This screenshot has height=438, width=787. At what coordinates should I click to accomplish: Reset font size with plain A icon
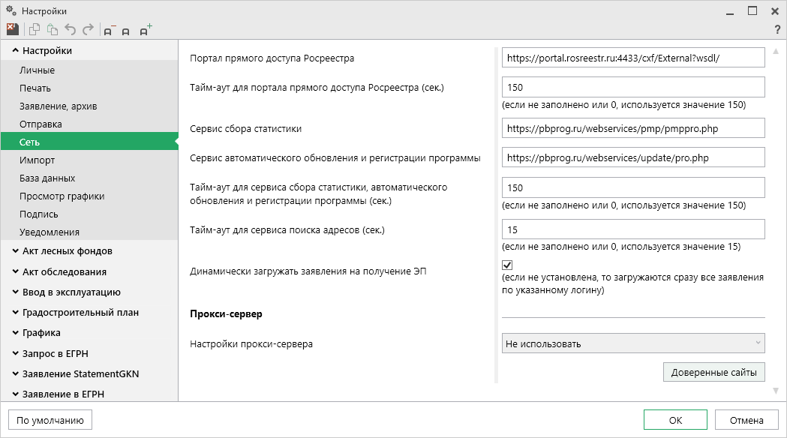[x=126, y=31]
